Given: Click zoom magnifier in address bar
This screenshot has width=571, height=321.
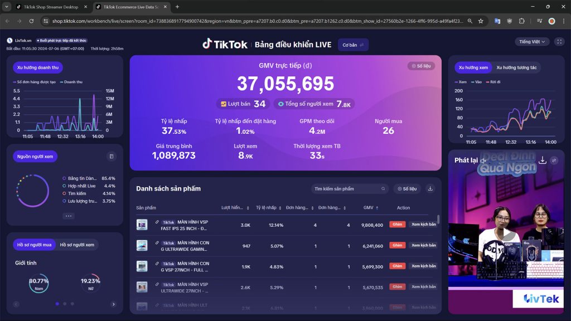Looking at the screenshot, I should 470,21.
